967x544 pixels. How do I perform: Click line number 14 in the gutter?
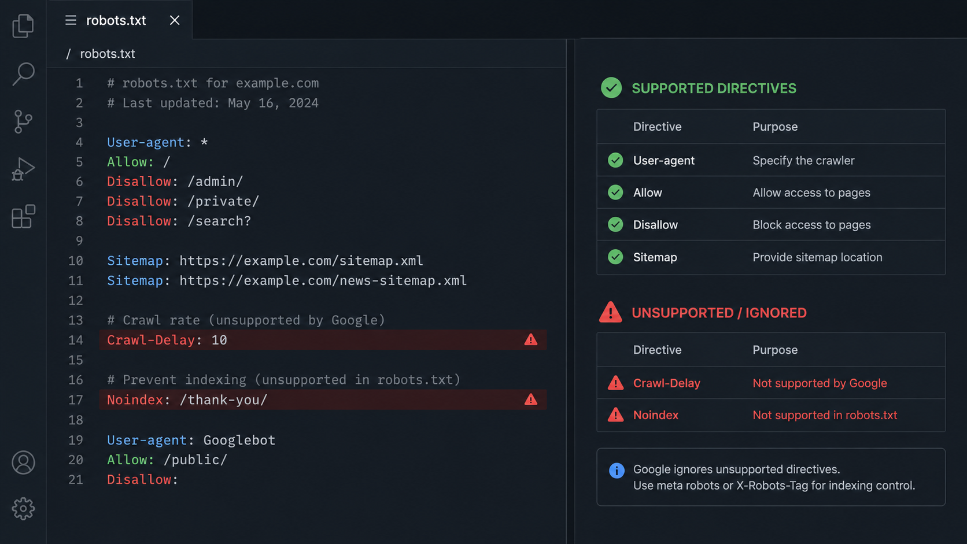click(76, 340)
